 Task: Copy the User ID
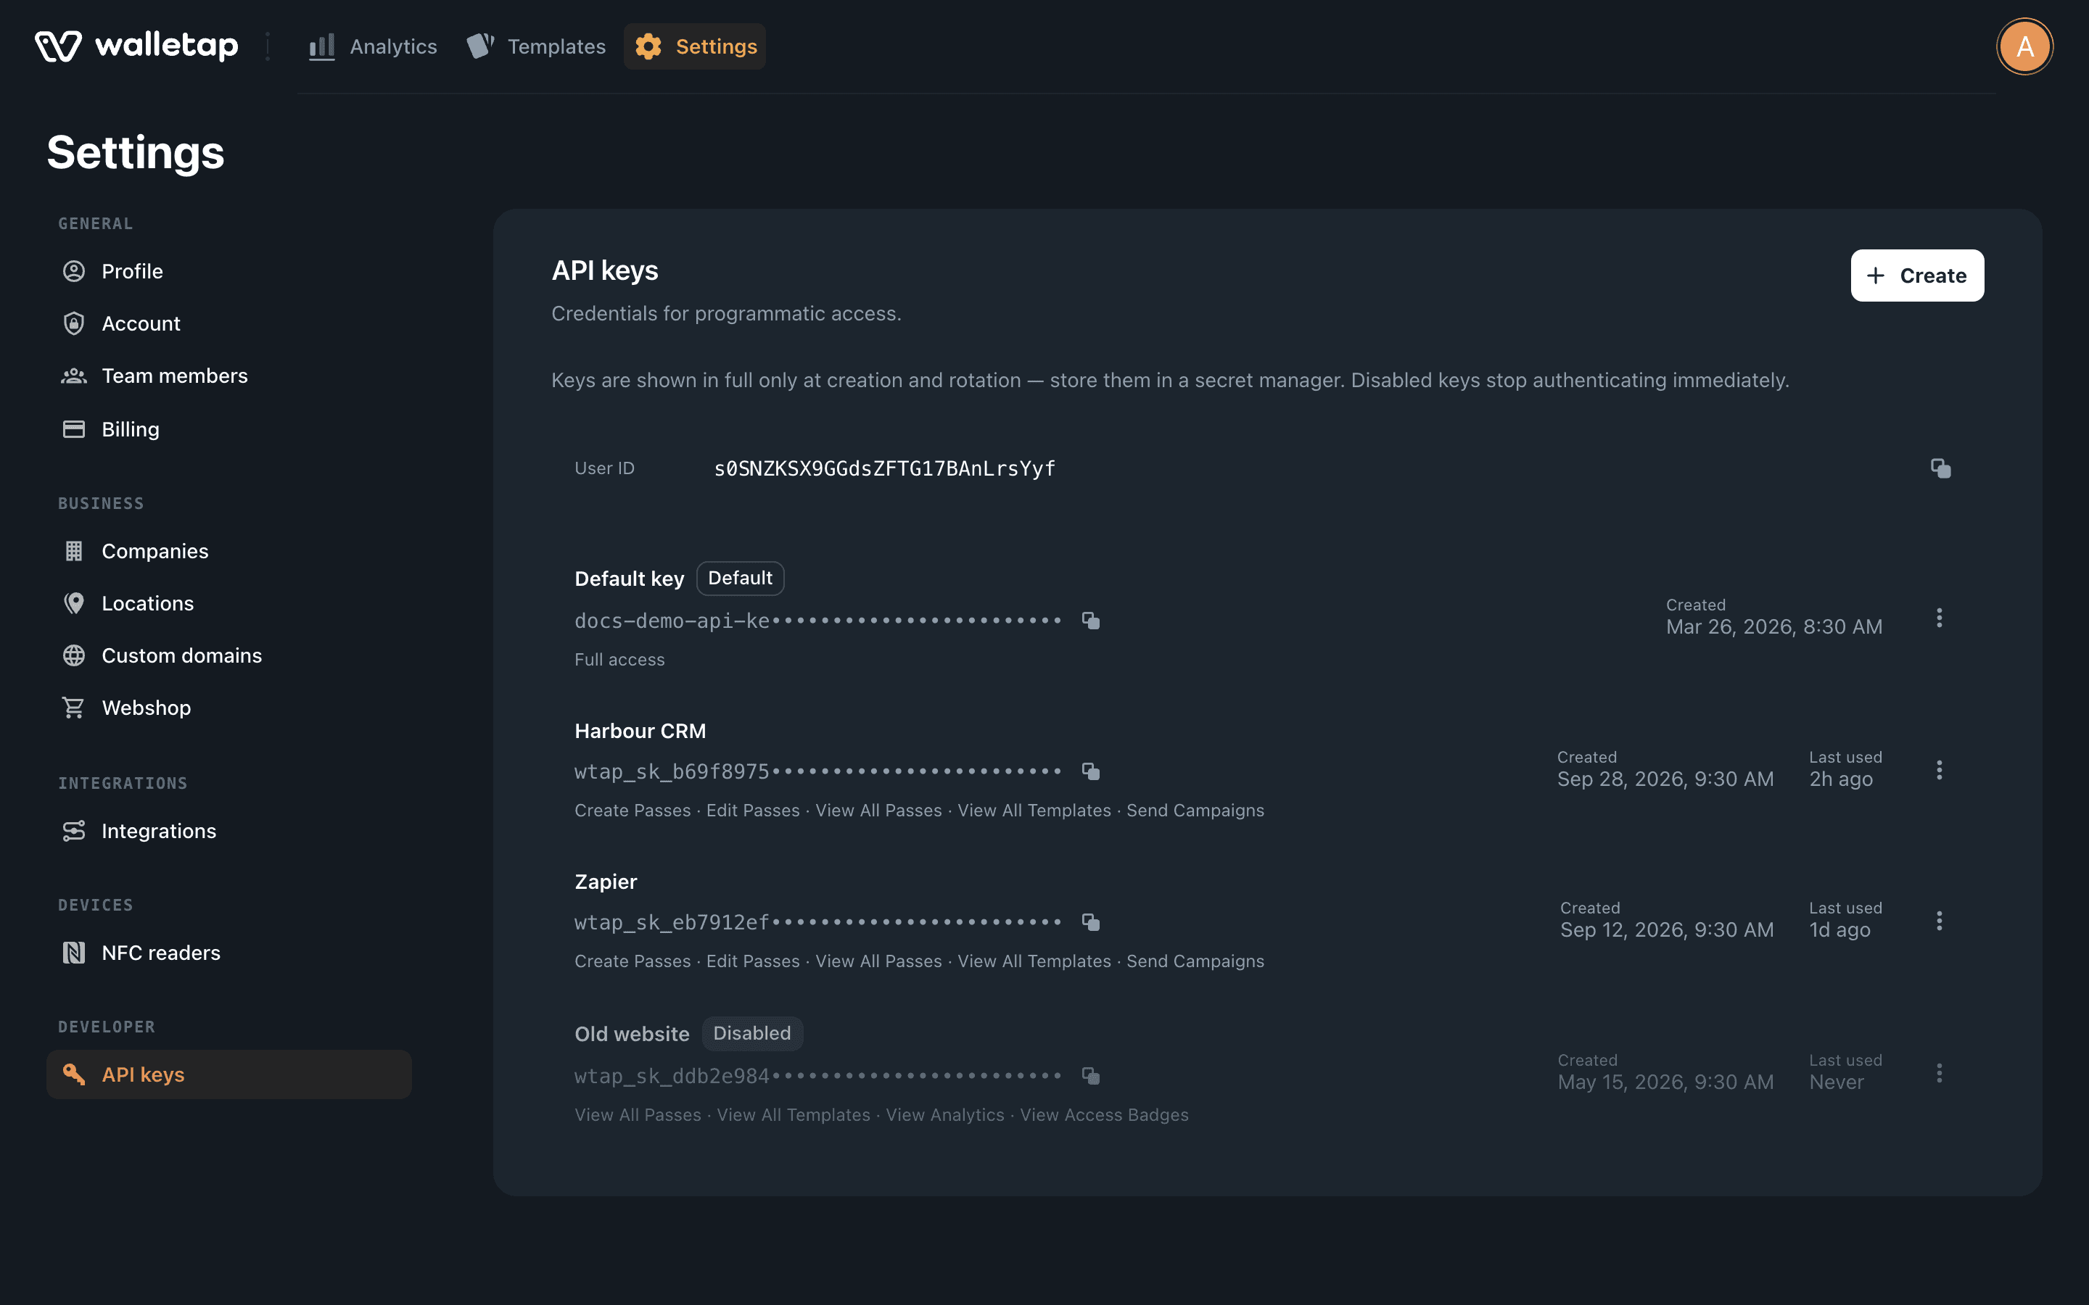[x=1940, y=468]
